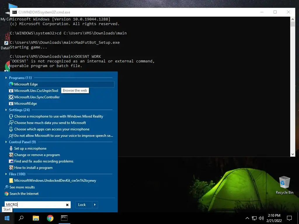Click the Windows Start button
The height and width of the screenshot is (224, 299).
[x=7, y=218]
